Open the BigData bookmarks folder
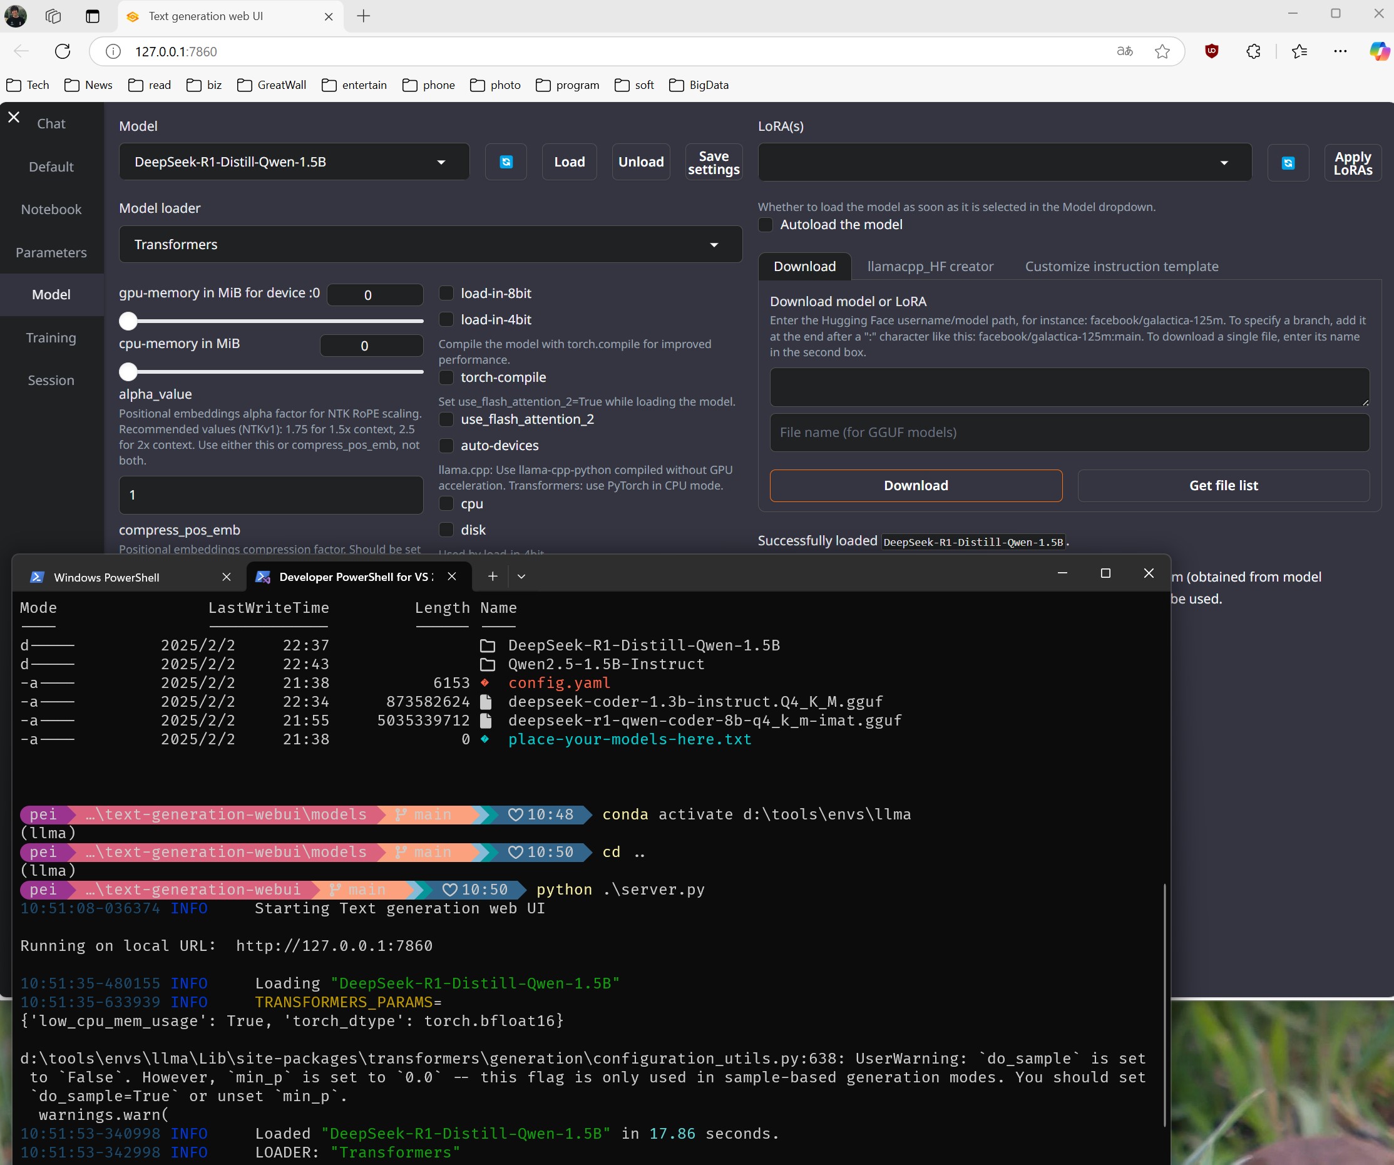1394x1165 pixels. pyautogui.click(x=699, y=85)
